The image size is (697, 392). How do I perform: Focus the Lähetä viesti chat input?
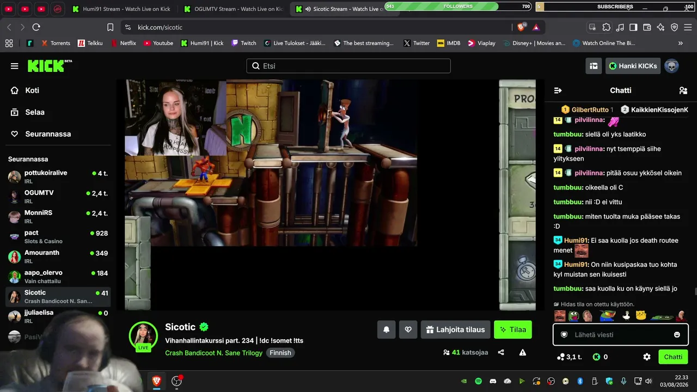click(621, 334)
